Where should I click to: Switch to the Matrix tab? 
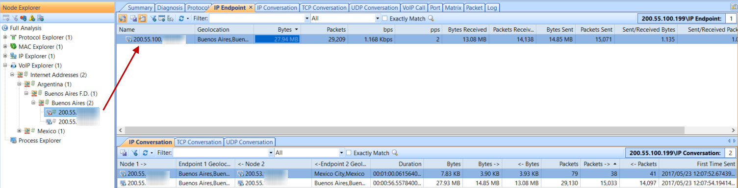tap(453, 8)
